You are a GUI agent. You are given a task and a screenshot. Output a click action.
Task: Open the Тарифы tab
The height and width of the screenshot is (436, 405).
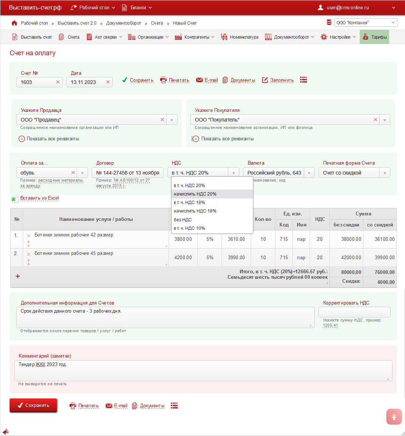pyautogui.click(x=374, y=37)
